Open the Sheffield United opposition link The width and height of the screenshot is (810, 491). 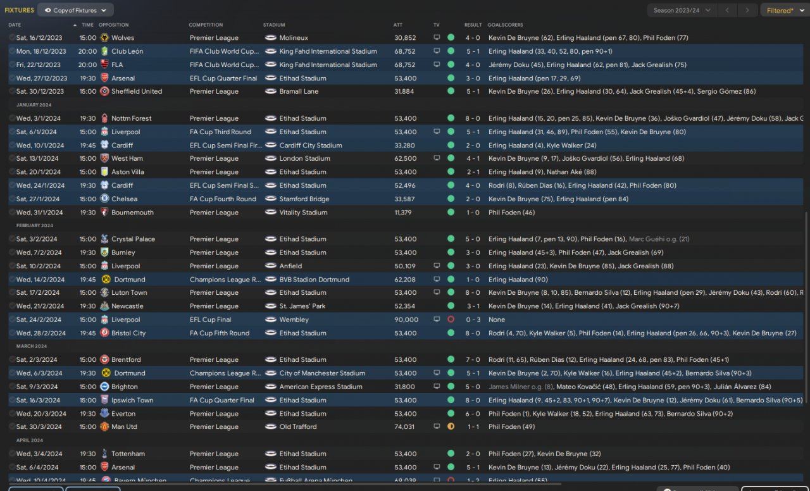(137, 91)
